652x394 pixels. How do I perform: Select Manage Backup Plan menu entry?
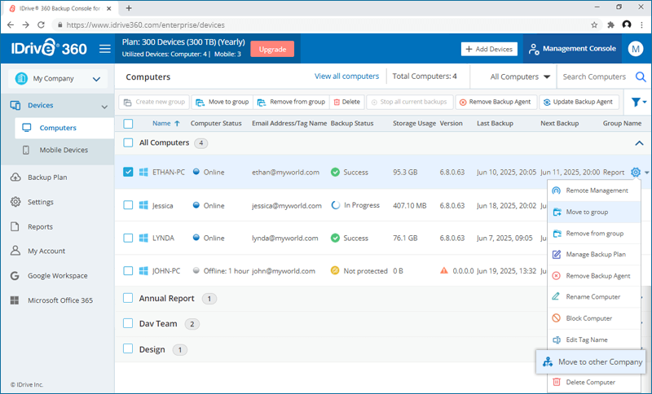click(x=594, y=255)
